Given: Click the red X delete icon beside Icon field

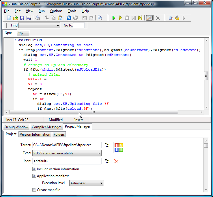Looking at the screenshot, I should [x=117, y=161].
